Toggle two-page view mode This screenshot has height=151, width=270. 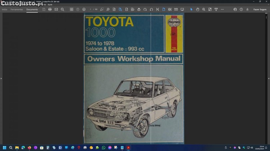[176, 9]
